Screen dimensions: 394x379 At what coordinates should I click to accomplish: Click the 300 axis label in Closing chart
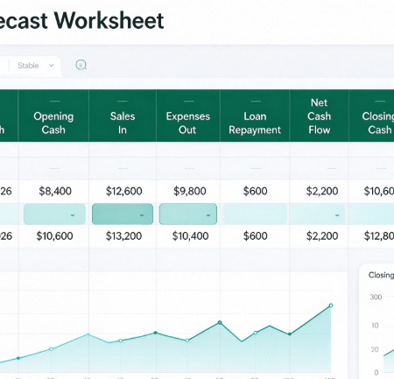pyautogui.click(x=376, y=297)
